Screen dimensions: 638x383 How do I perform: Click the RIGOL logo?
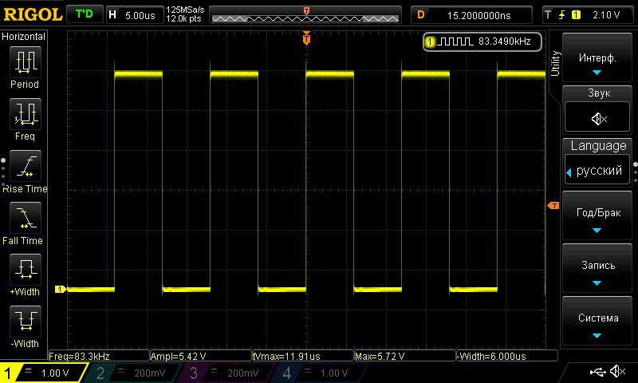pos(33,15)
